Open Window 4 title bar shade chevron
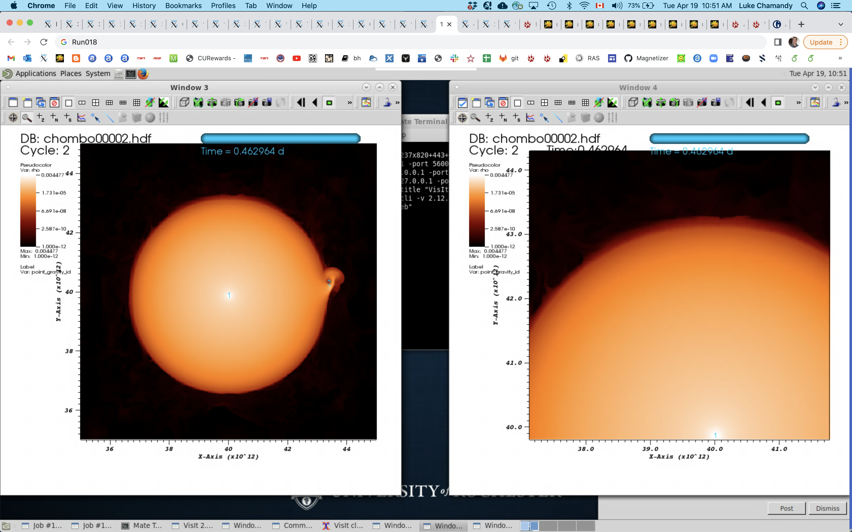 [x=815, y=87]
